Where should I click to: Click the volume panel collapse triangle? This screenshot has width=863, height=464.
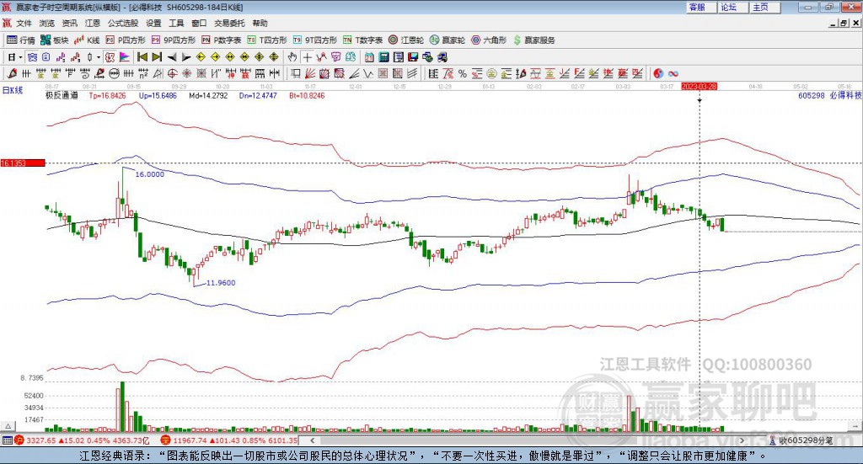8,426
